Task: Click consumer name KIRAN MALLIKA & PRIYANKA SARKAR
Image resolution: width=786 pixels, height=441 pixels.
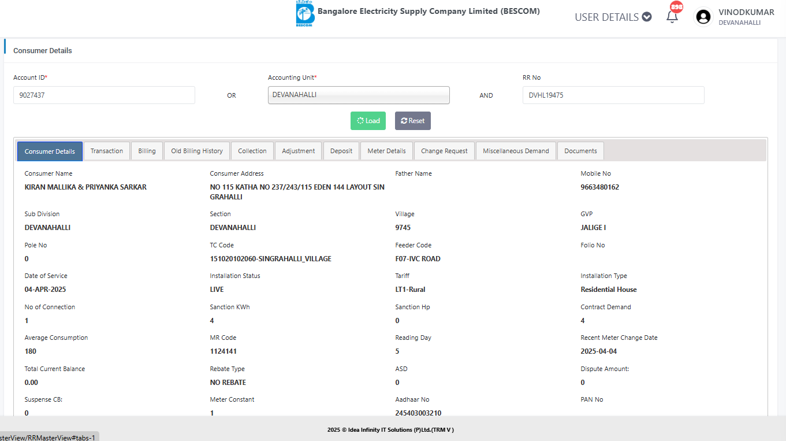Action: pos(85,187)
